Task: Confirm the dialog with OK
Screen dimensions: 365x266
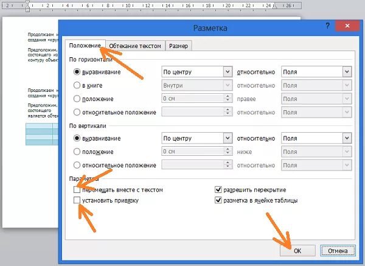Action: (297, 251)
